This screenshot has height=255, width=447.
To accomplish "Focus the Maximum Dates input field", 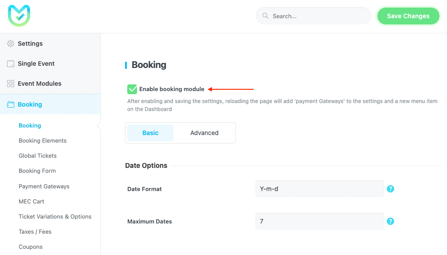I will (319, 221).
